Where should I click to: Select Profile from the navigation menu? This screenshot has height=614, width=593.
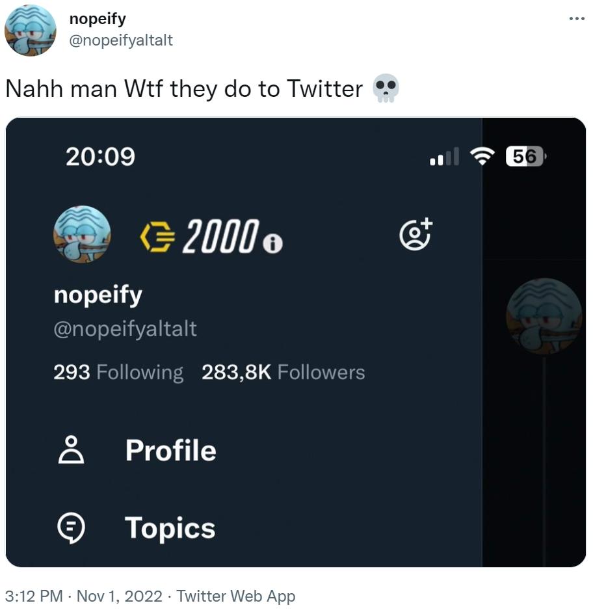coord(170,449)
